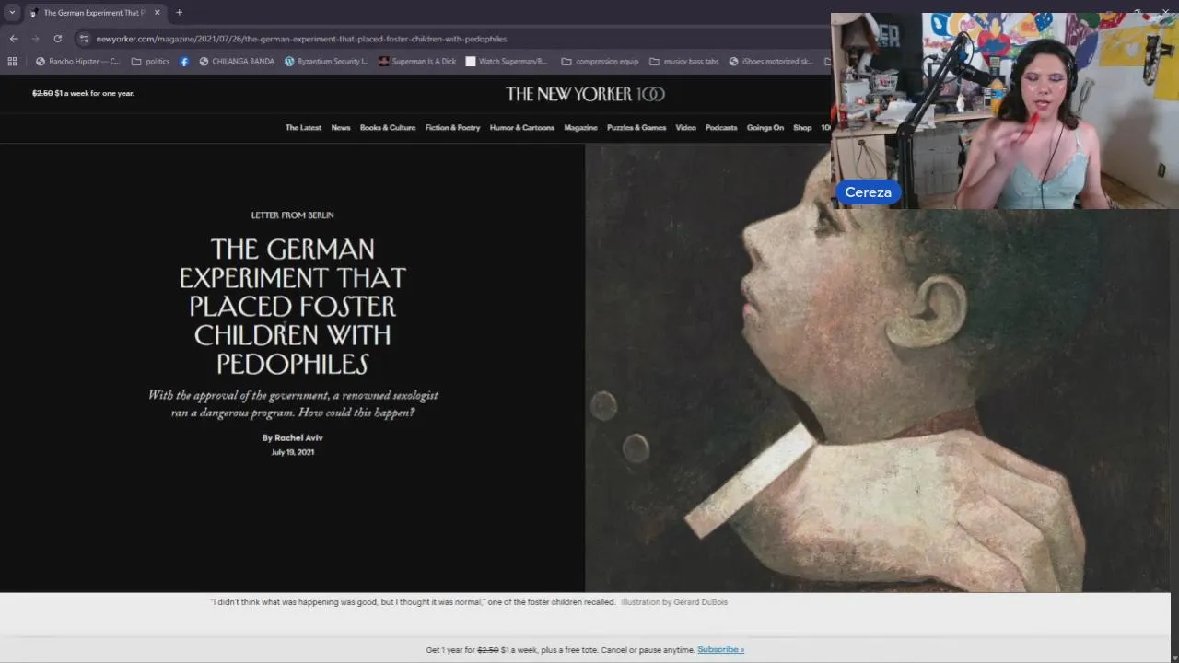
Task: Click the webcam video overlay
Action: pos(1005,110)
